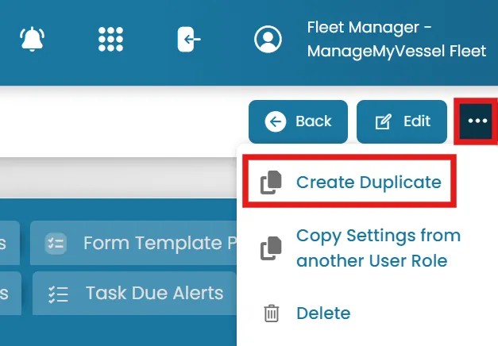The width and height of the screenshot is (498, 346).
Task: Select Create Duplicate from the menu
Action: pyautogui.click(x=349, y=182)
